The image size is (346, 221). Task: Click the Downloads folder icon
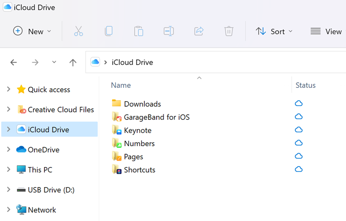116,103
